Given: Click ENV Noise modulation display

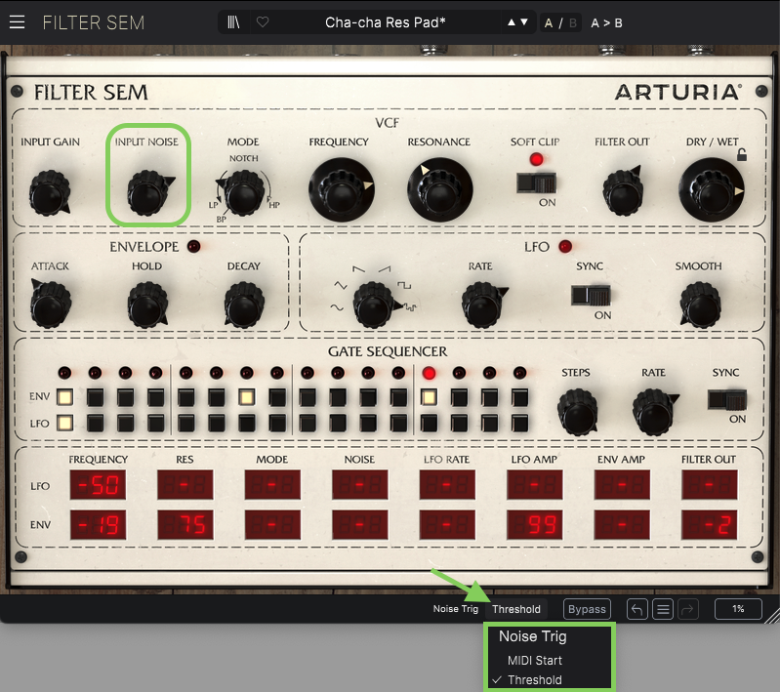Looking at the screenshot, I should click(359, 524).
